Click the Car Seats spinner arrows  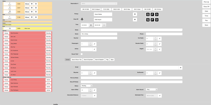(155, 39)
